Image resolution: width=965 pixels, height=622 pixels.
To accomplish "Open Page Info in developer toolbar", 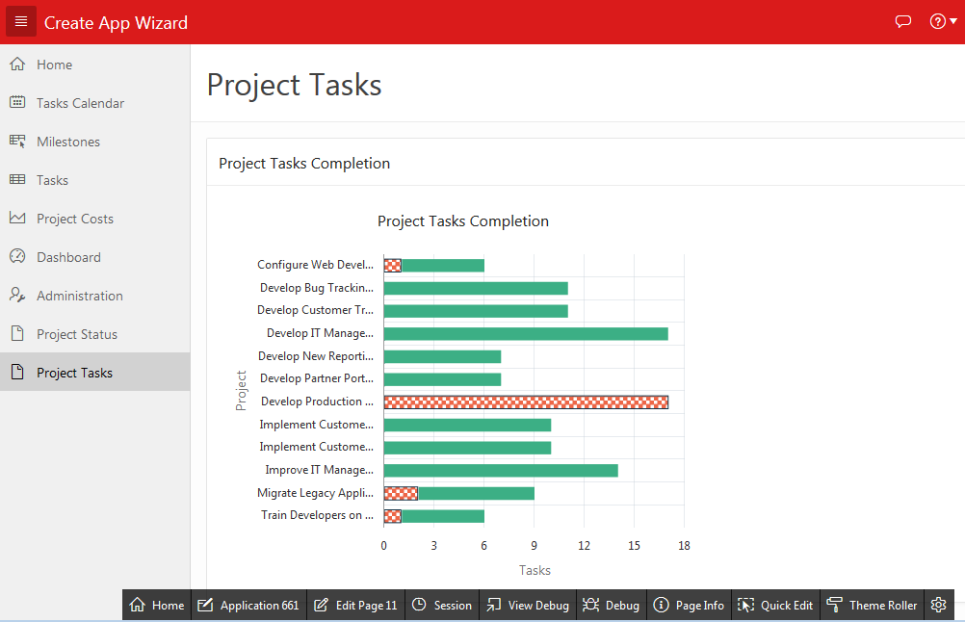I will (x=689, y=605).
